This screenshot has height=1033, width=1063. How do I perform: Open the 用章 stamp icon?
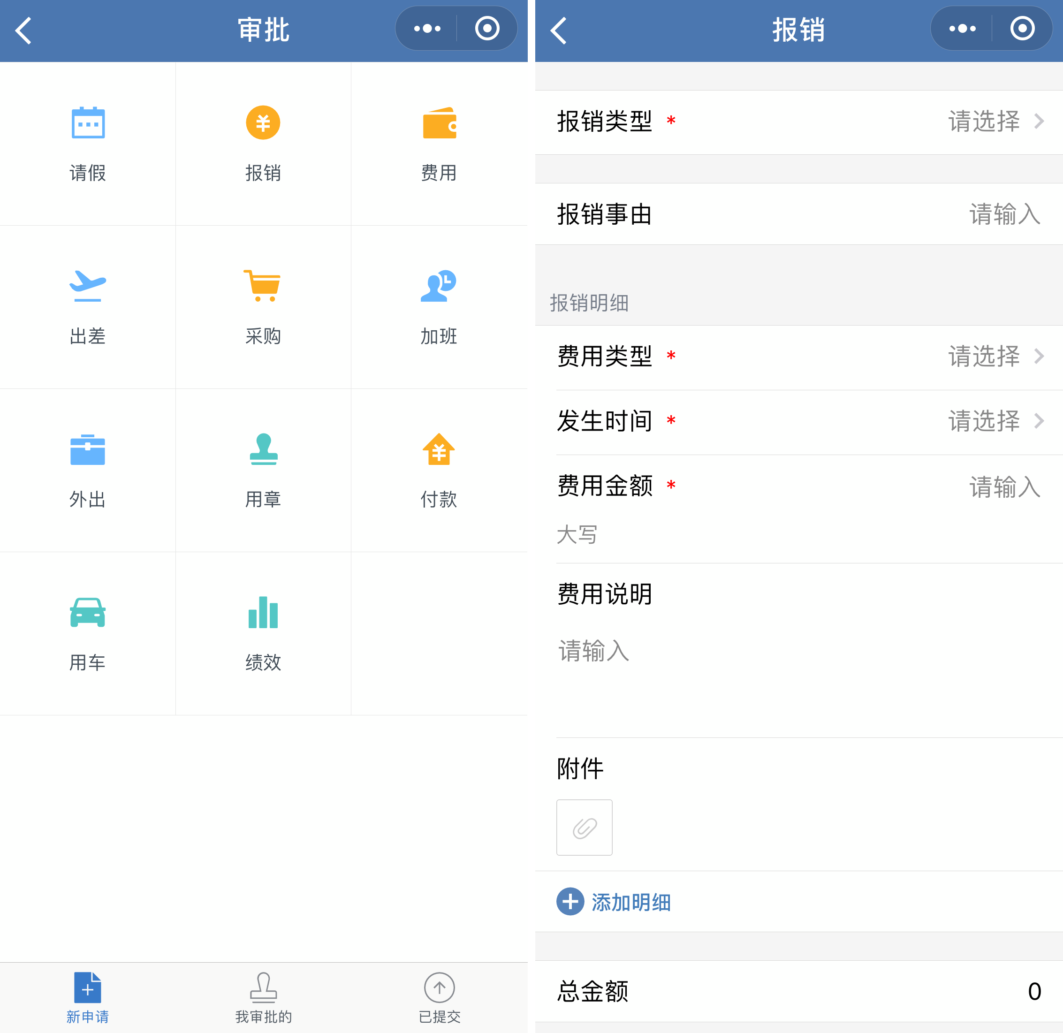(263, 449)
